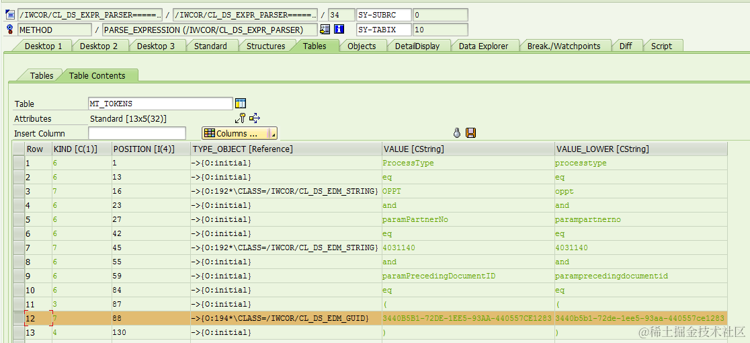Viewport: 750px width, 343px height.
Task: Switch to the inner Tables sub-tab
Action: [x=41, y=75]
